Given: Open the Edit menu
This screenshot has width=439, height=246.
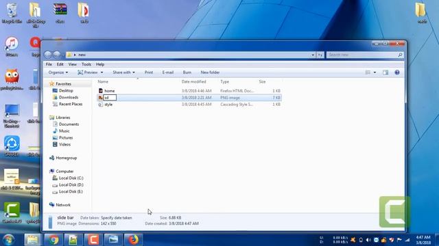Looking at the screenshot, I should tap(60, 64).
